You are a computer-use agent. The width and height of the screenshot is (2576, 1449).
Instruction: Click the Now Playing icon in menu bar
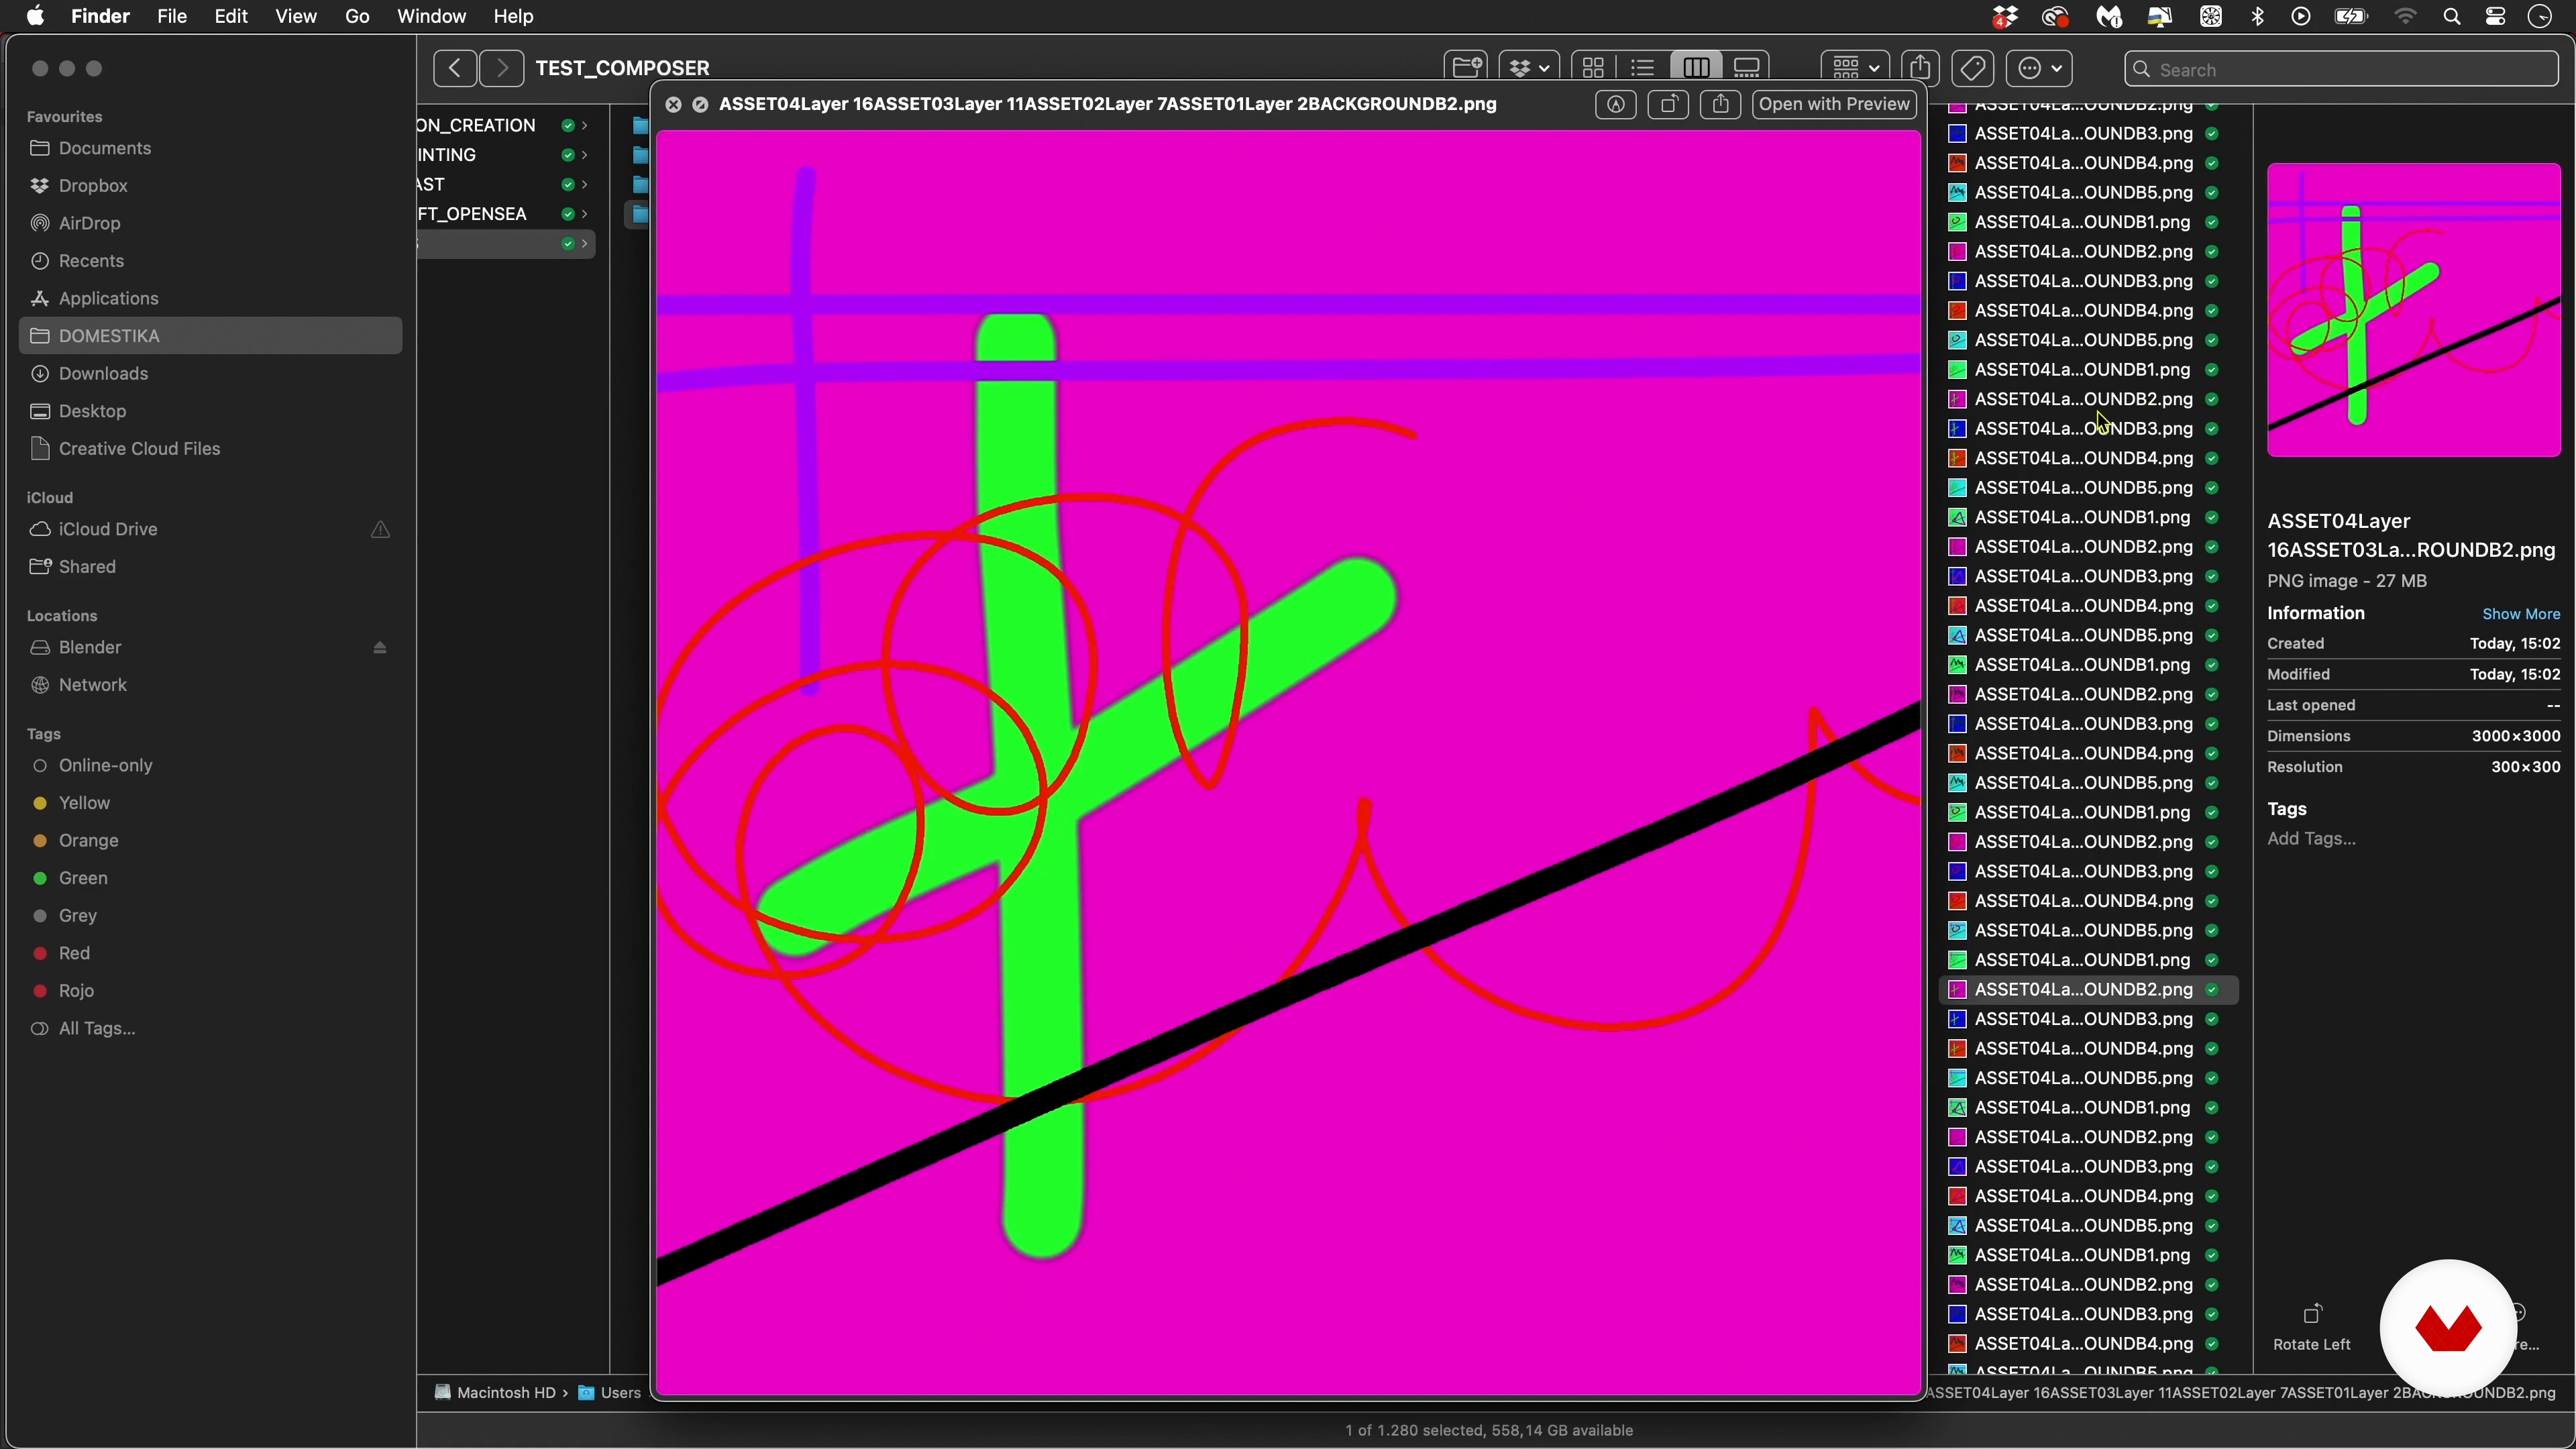coord(2301,17)
